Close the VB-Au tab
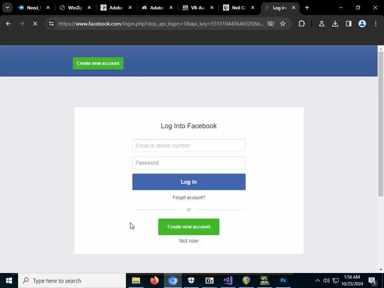This screenshot has width=384, height=288. pyautogui.click(x=212, y=7)
